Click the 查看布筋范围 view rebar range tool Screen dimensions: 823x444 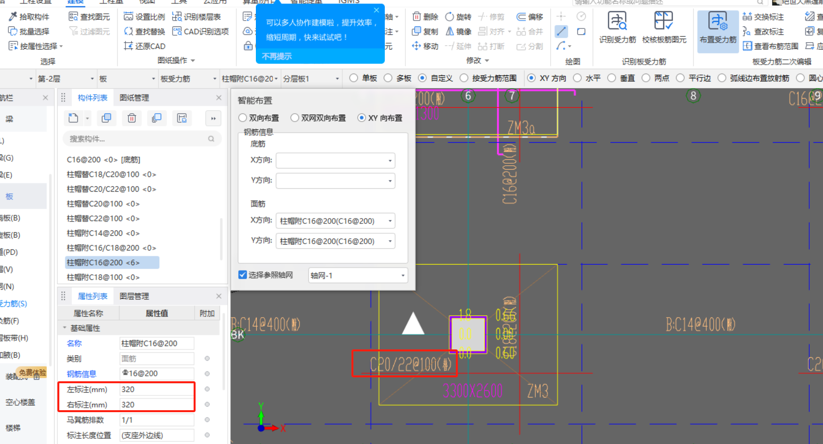click(771, 46)
